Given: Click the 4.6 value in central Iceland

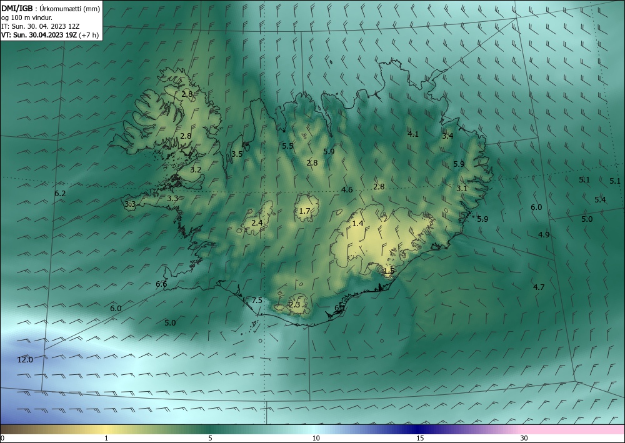Looking at the screenshot, I should (347, 189).
